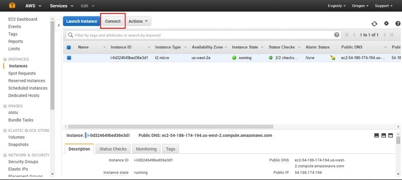The width and height of the screenshot is (402, 180).
Task: Go to next page of results
Action: coord(385,35)
